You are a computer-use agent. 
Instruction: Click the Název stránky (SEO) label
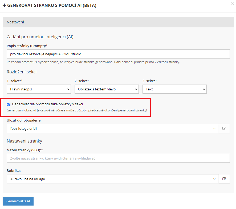pos(25,150)
